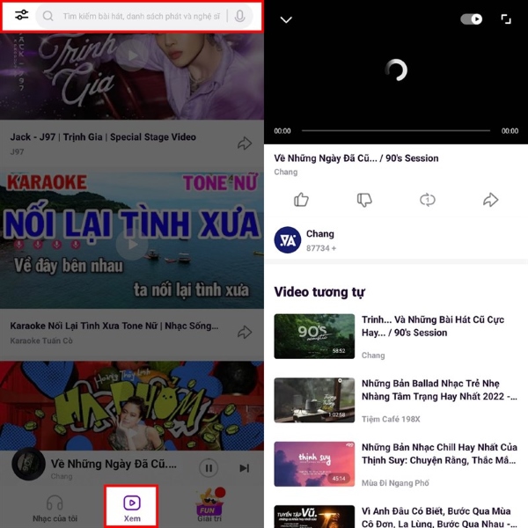Expand video player to fullscreen
Viewport: 528px width, 528px height.
click(506, 18)
